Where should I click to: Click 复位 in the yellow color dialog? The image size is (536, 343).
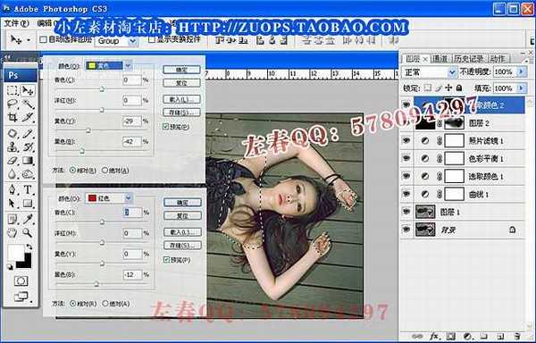click(x=181, y=83)
